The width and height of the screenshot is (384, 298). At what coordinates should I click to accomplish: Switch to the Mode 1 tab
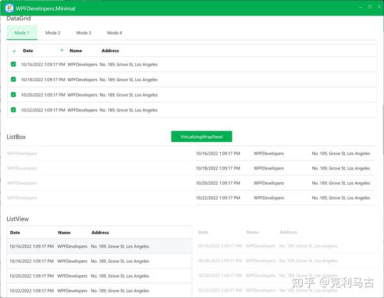pos(22,33)
